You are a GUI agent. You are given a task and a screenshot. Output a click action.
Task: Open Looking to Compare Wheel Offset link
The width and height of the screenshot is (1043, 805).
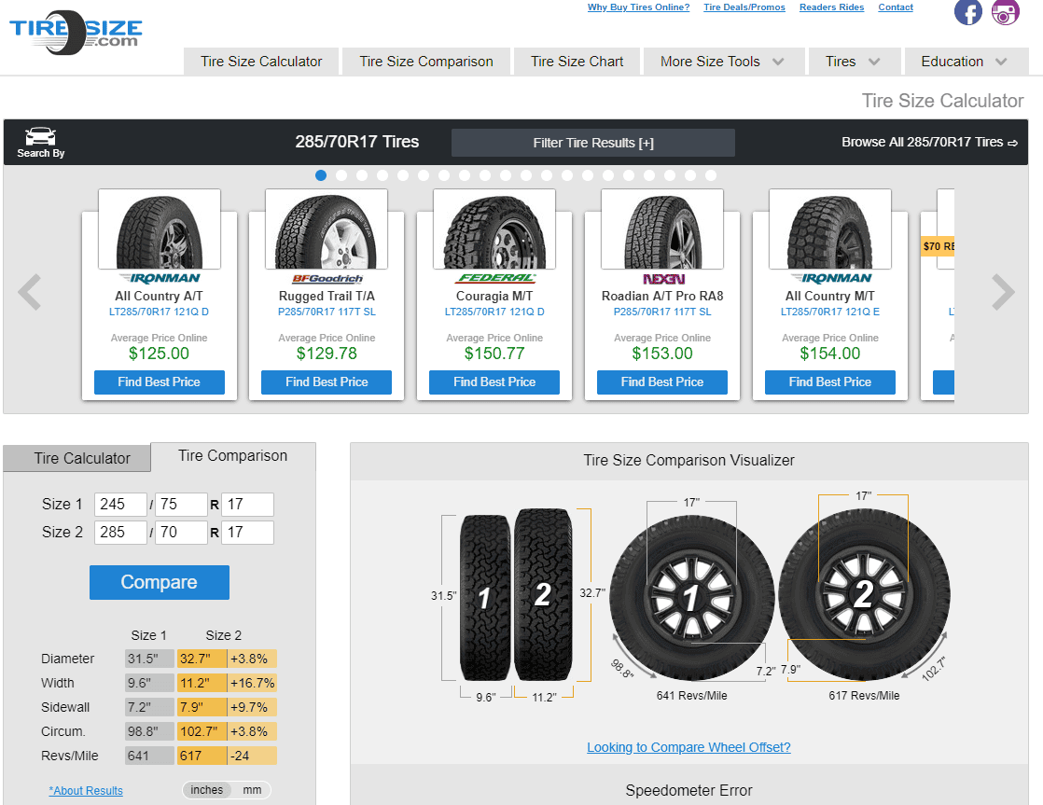click(688, 747)
